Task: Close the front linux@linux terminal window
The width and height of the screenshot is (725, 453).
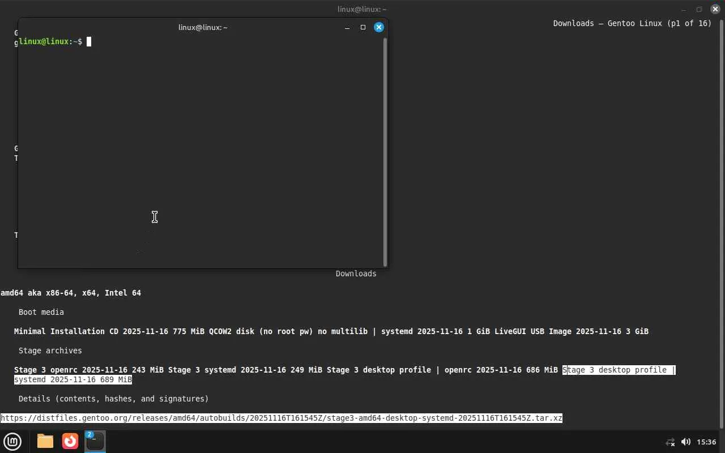Action: click(379, 27)
